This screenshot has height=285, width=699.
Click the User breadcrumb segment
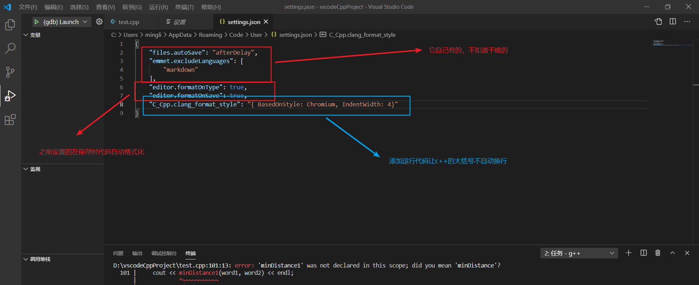tap(256, 35)
